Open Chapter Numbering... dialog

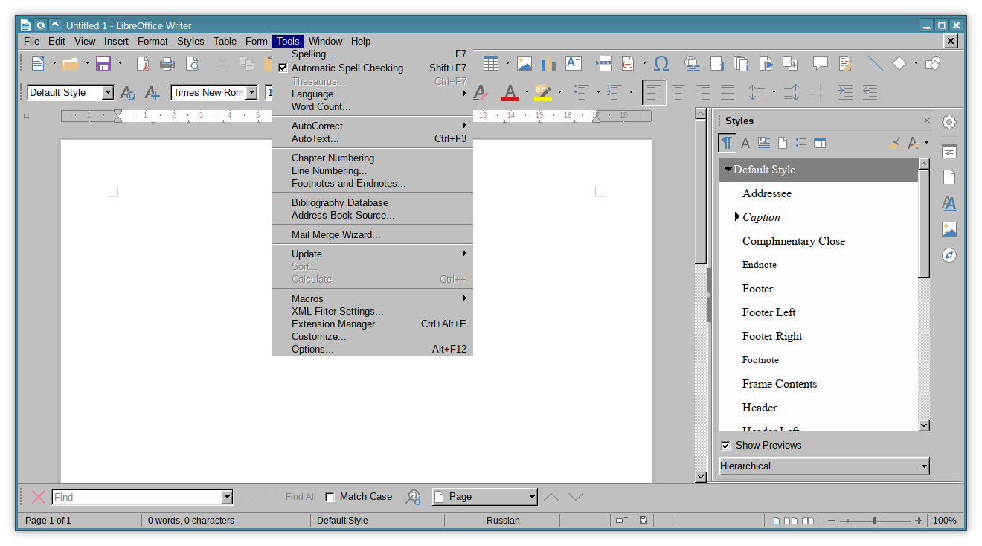pyautogui.click(x=372, y=158)
